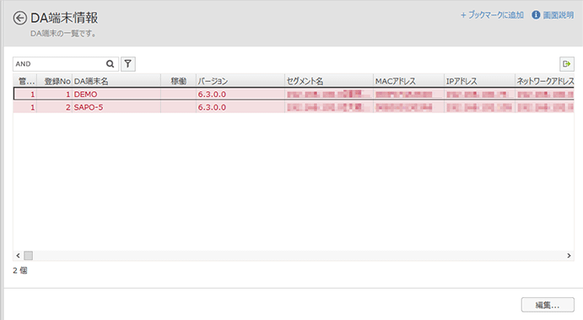
Task: Click the horizontal scrollbar left arrow
Action: pos(18,256)
